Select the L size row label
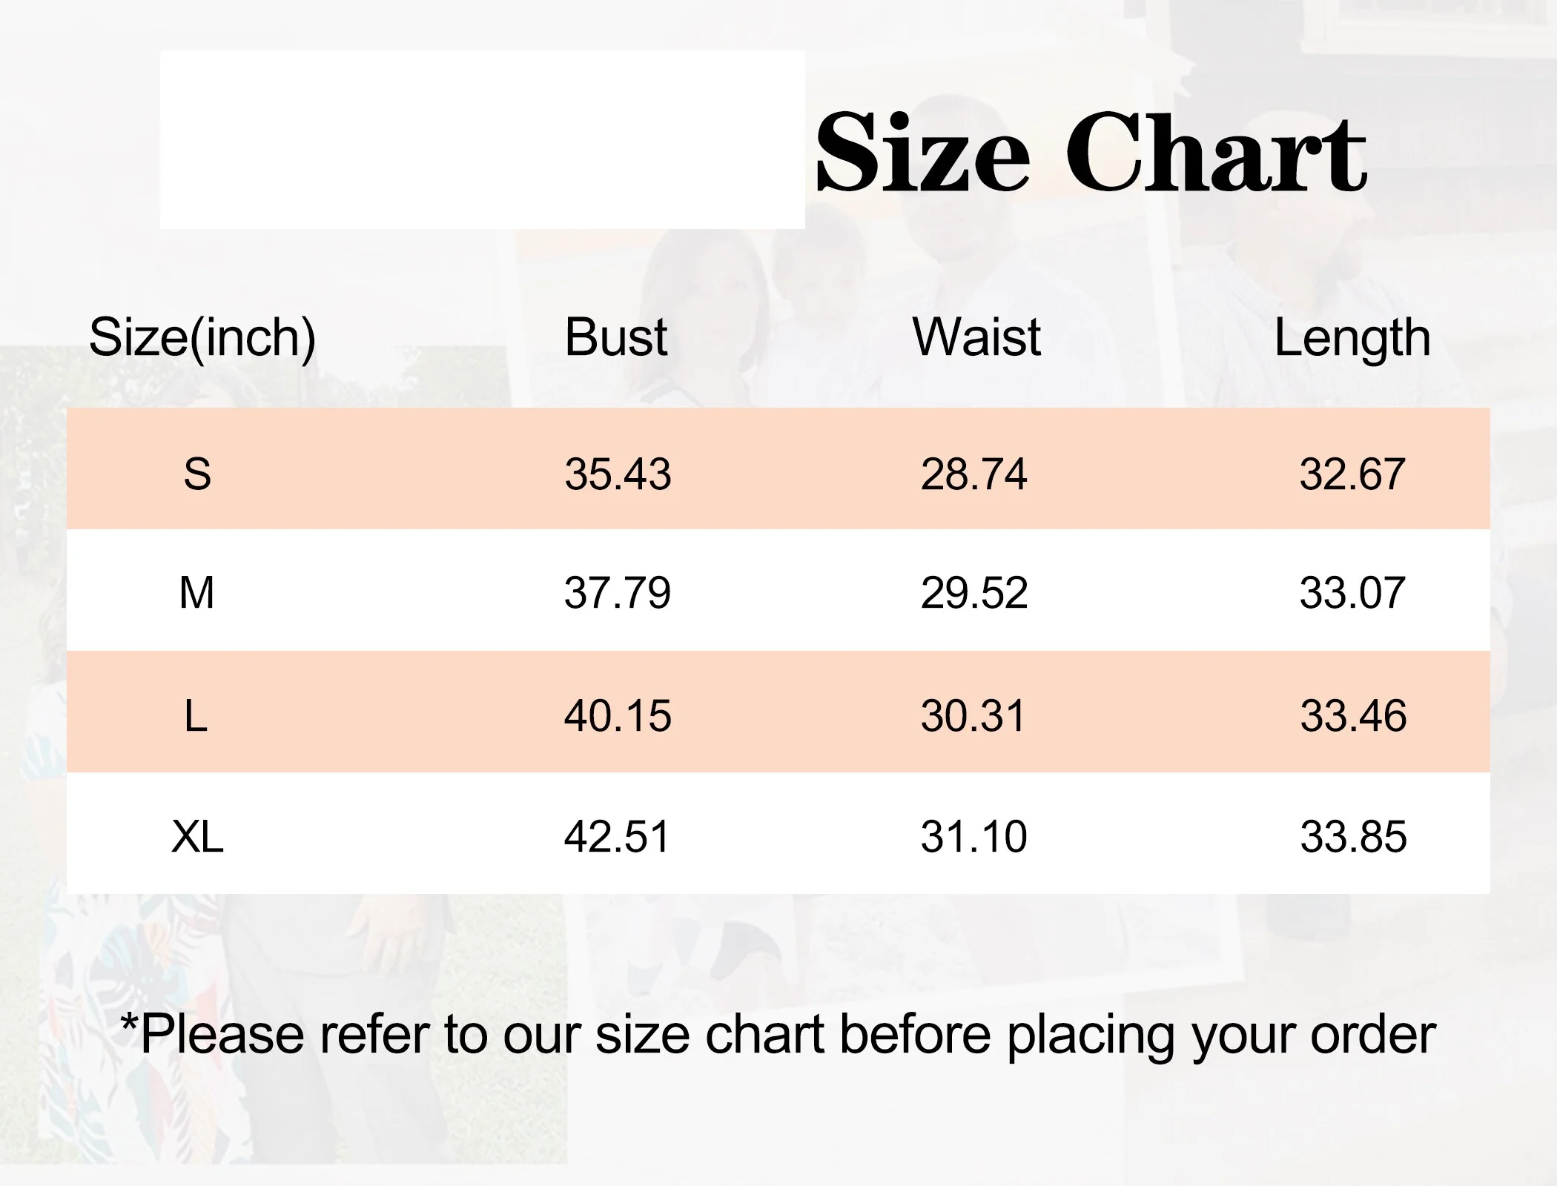Viewport: 1557px width, 1186px height. coord(196,716)
